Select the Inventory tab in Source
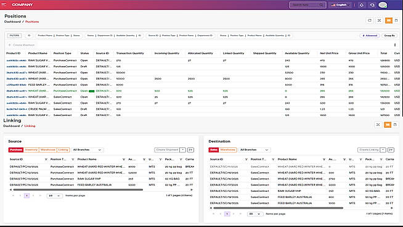This screenshot has height=227, width=403. [31, 150]
